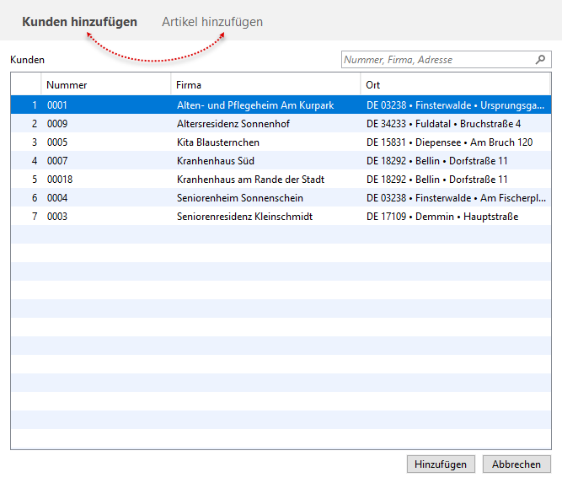
Task: Click the Demmin Hauptstraße address cell
Action: pyautogui.click(x=442, y=217)
